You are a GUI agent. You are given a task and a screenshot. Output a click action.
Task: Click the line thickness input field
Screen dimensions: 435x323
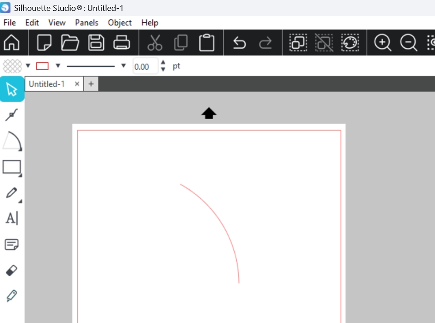(x=145, y=66)
